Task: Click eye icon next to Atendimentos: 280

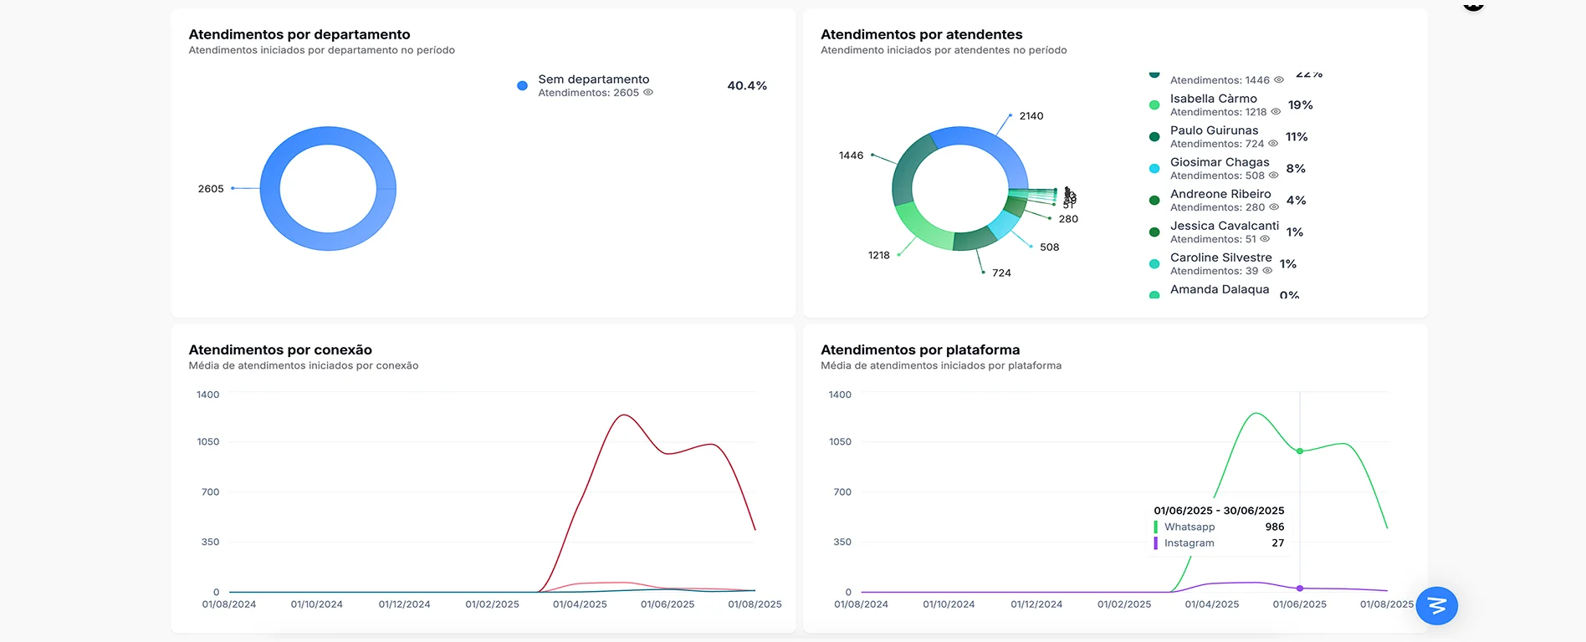Action: 1274,207
